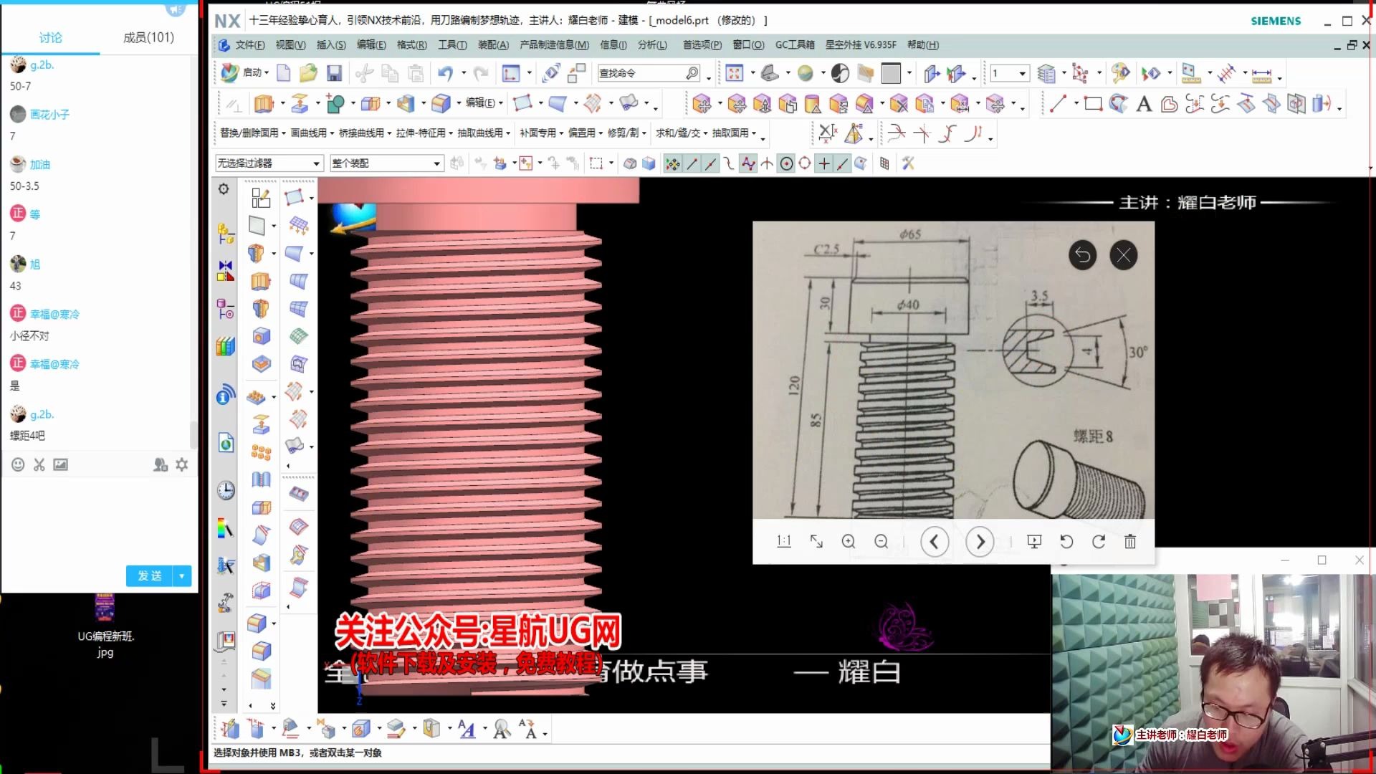Click the Text 'A' tool icon

(1144, 105)
